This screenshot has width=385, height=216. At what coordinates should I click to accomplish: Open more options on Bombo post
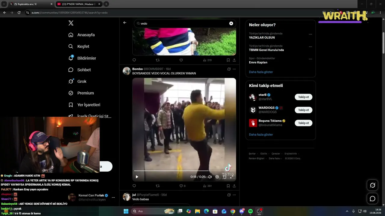coord(234,69)
